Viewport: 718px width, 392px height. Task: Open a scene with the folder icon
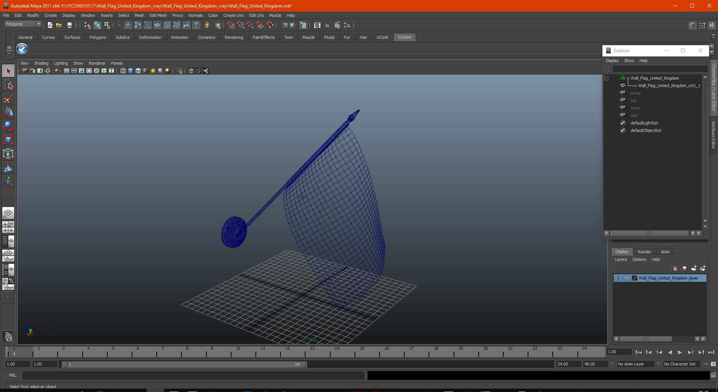[59, 25]
